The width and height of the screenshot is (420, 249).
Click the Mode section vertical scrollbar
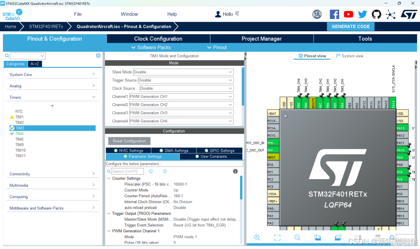[243, 86]
